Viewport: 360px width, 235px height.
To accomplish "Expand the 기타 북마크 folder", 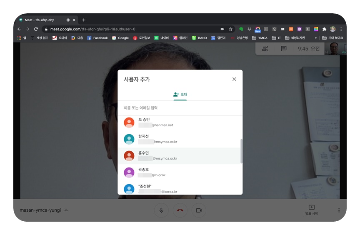I will [332, 38].
